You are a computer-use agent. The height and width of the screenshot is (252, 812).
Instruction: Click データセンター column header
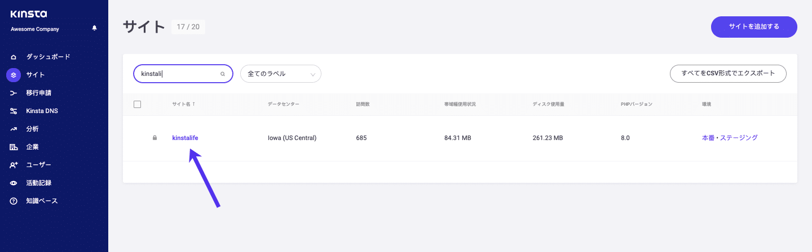pyautogui.click(x=284, y=104)
